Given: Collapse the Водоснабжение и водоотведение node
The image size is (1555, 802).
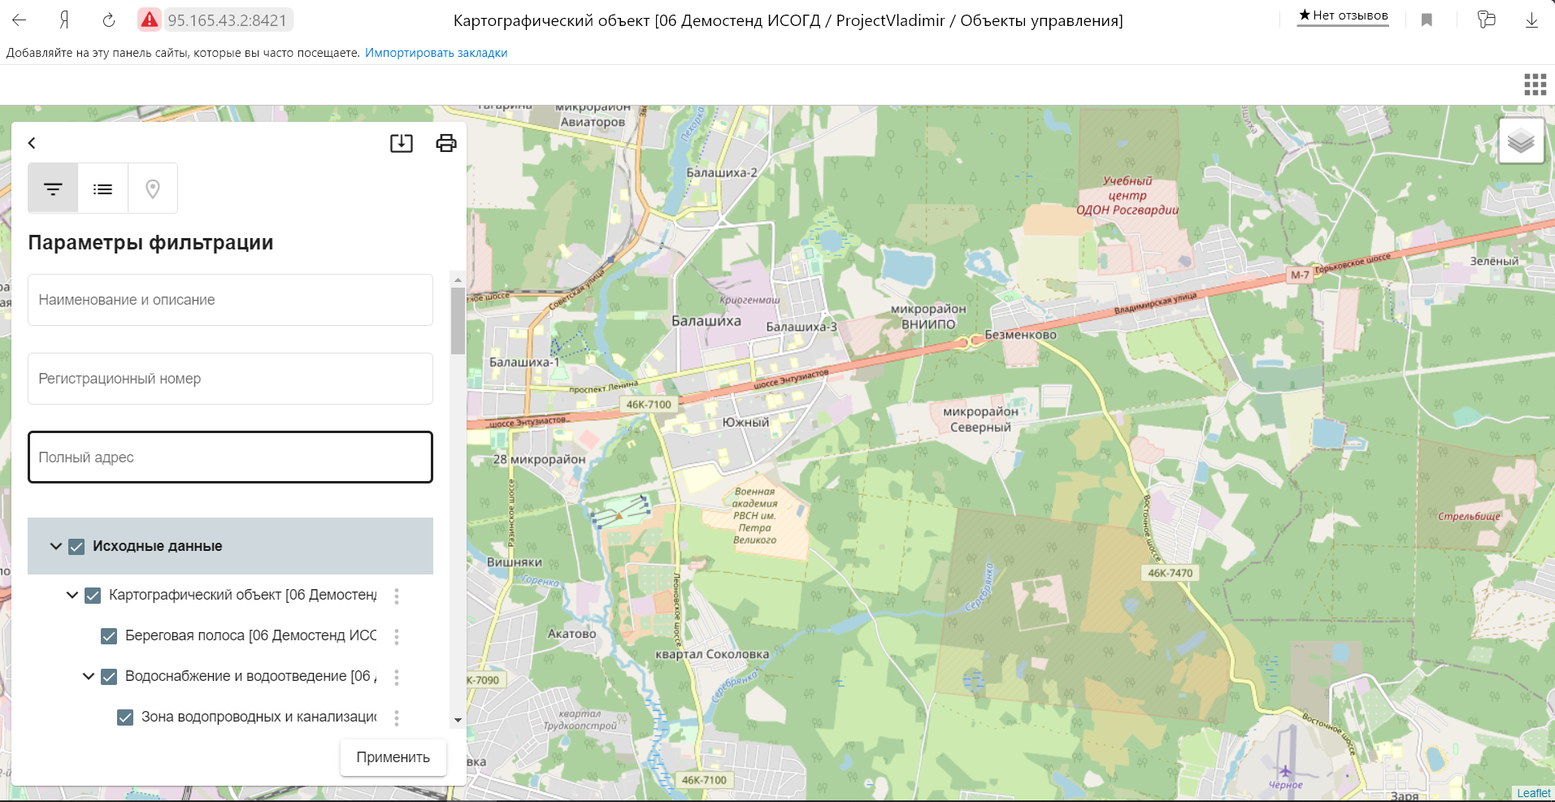Looking at the screenshot, I should click(x=89, y=676).
